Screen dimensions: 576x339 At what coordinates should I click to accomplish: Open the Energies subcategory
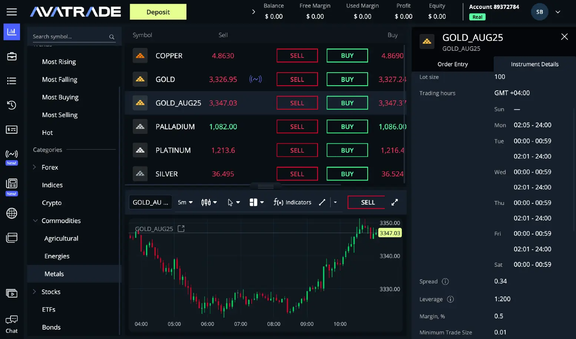coord(57,256)
